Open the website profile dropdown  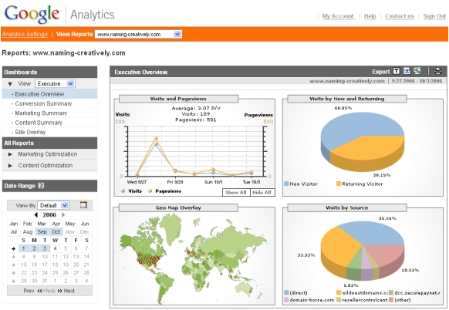[x=138, y=35]
